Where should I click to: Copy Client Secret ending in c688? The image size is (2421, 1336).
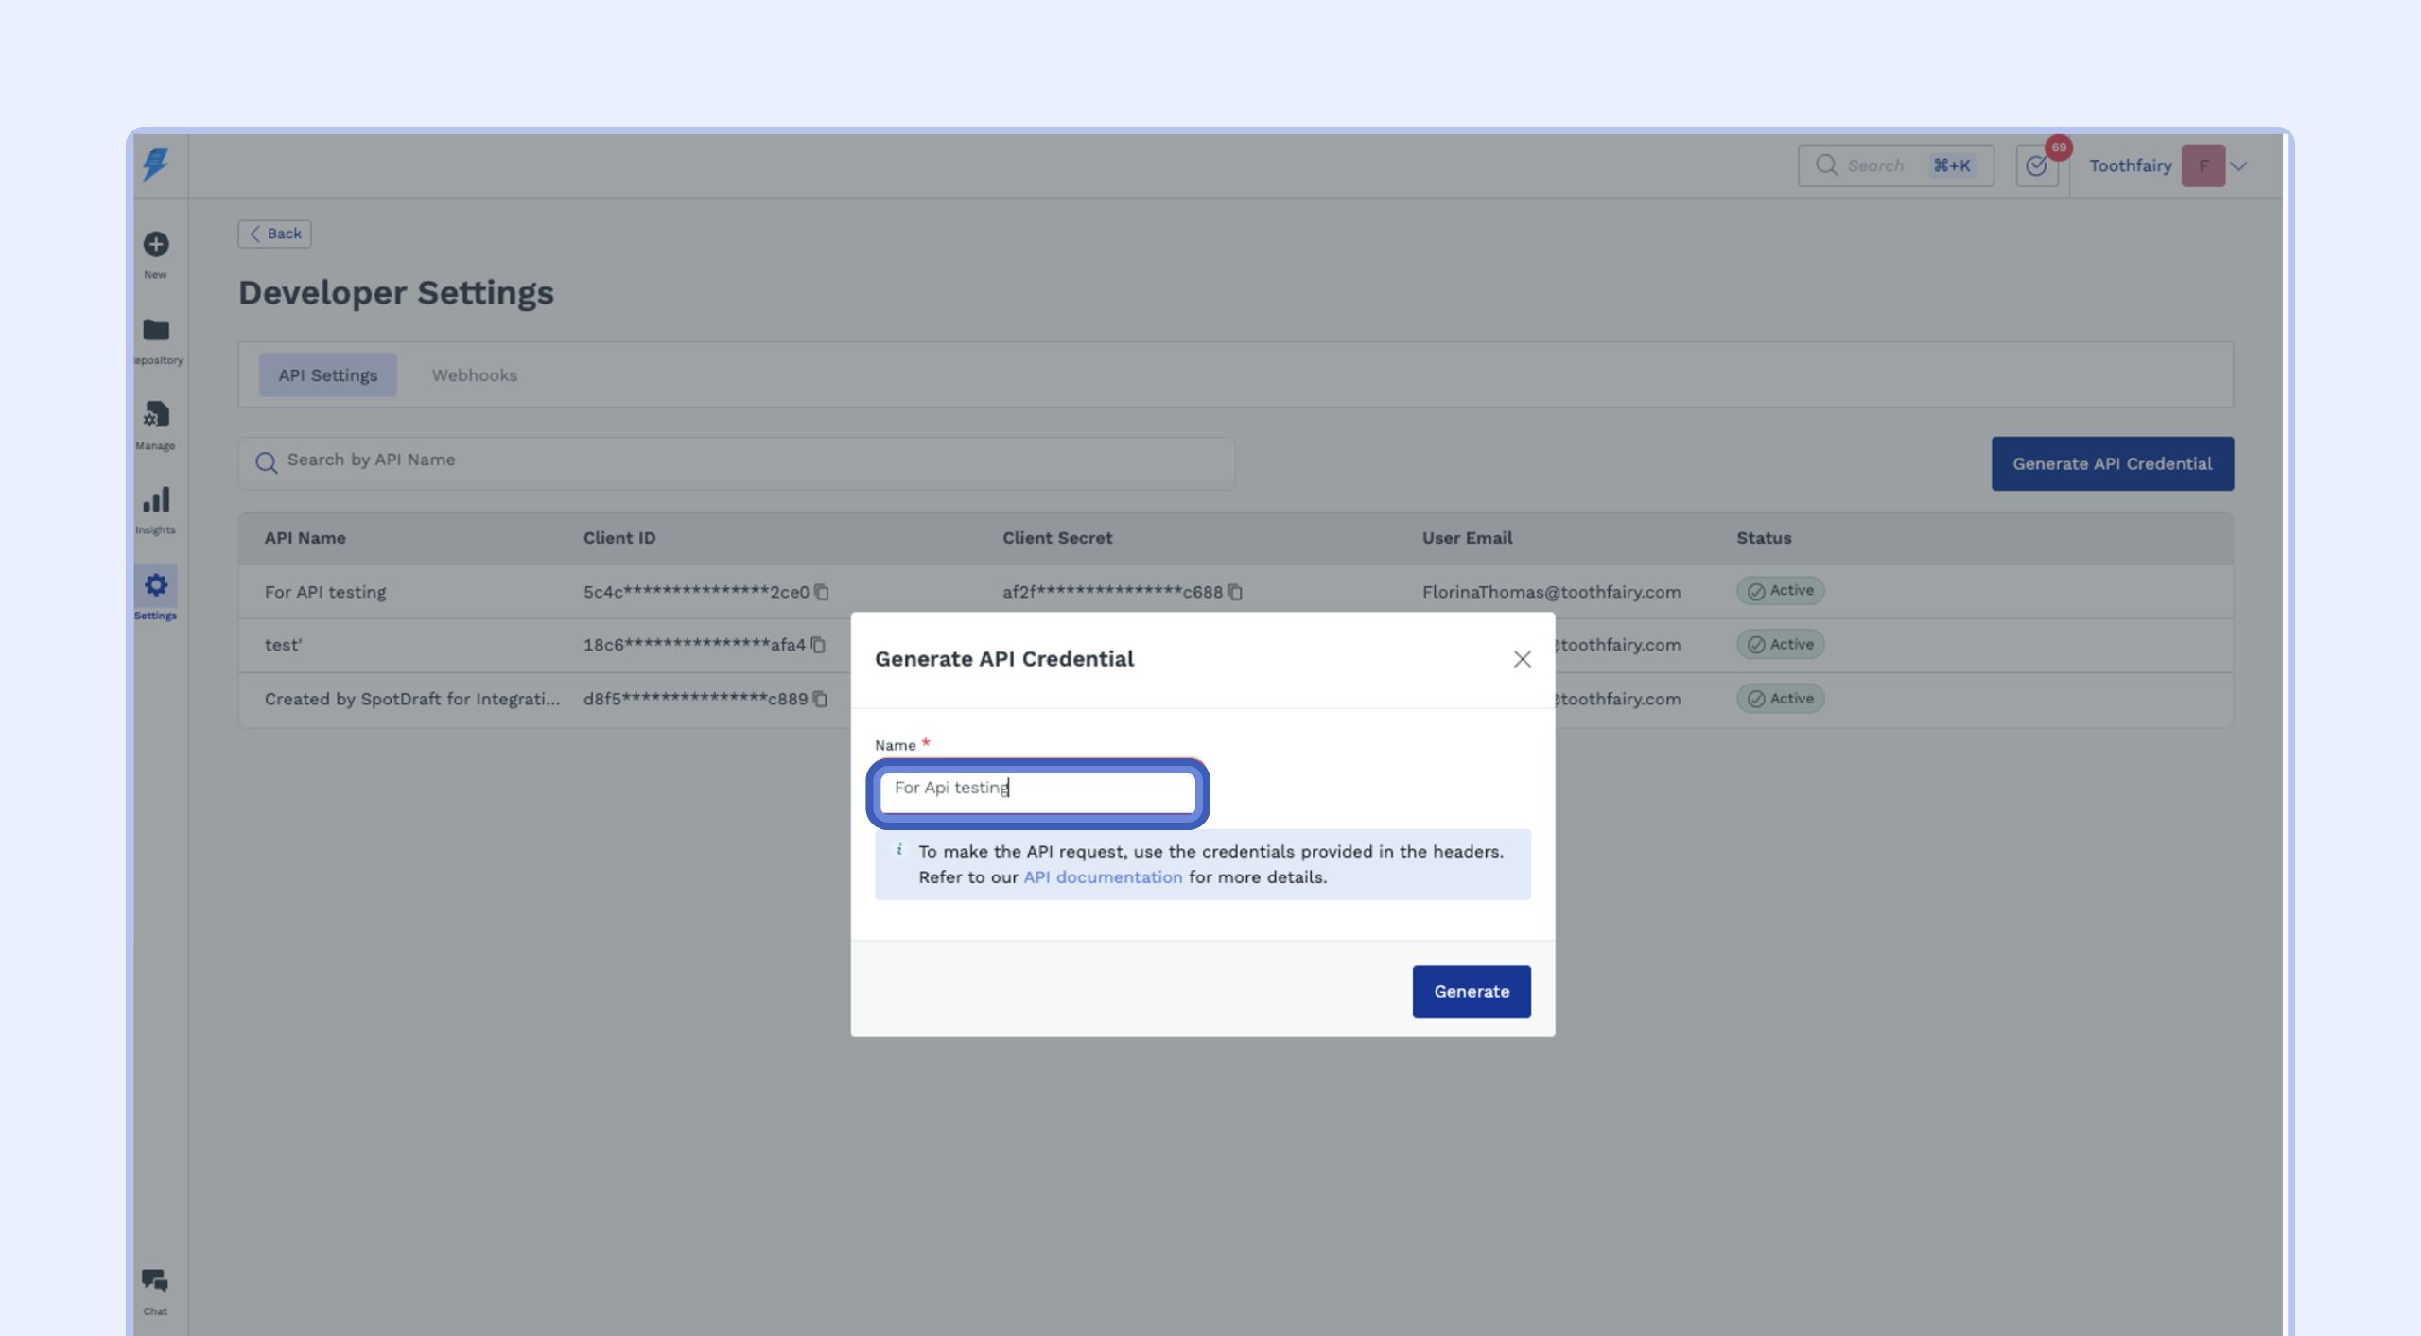point(1235,592)
